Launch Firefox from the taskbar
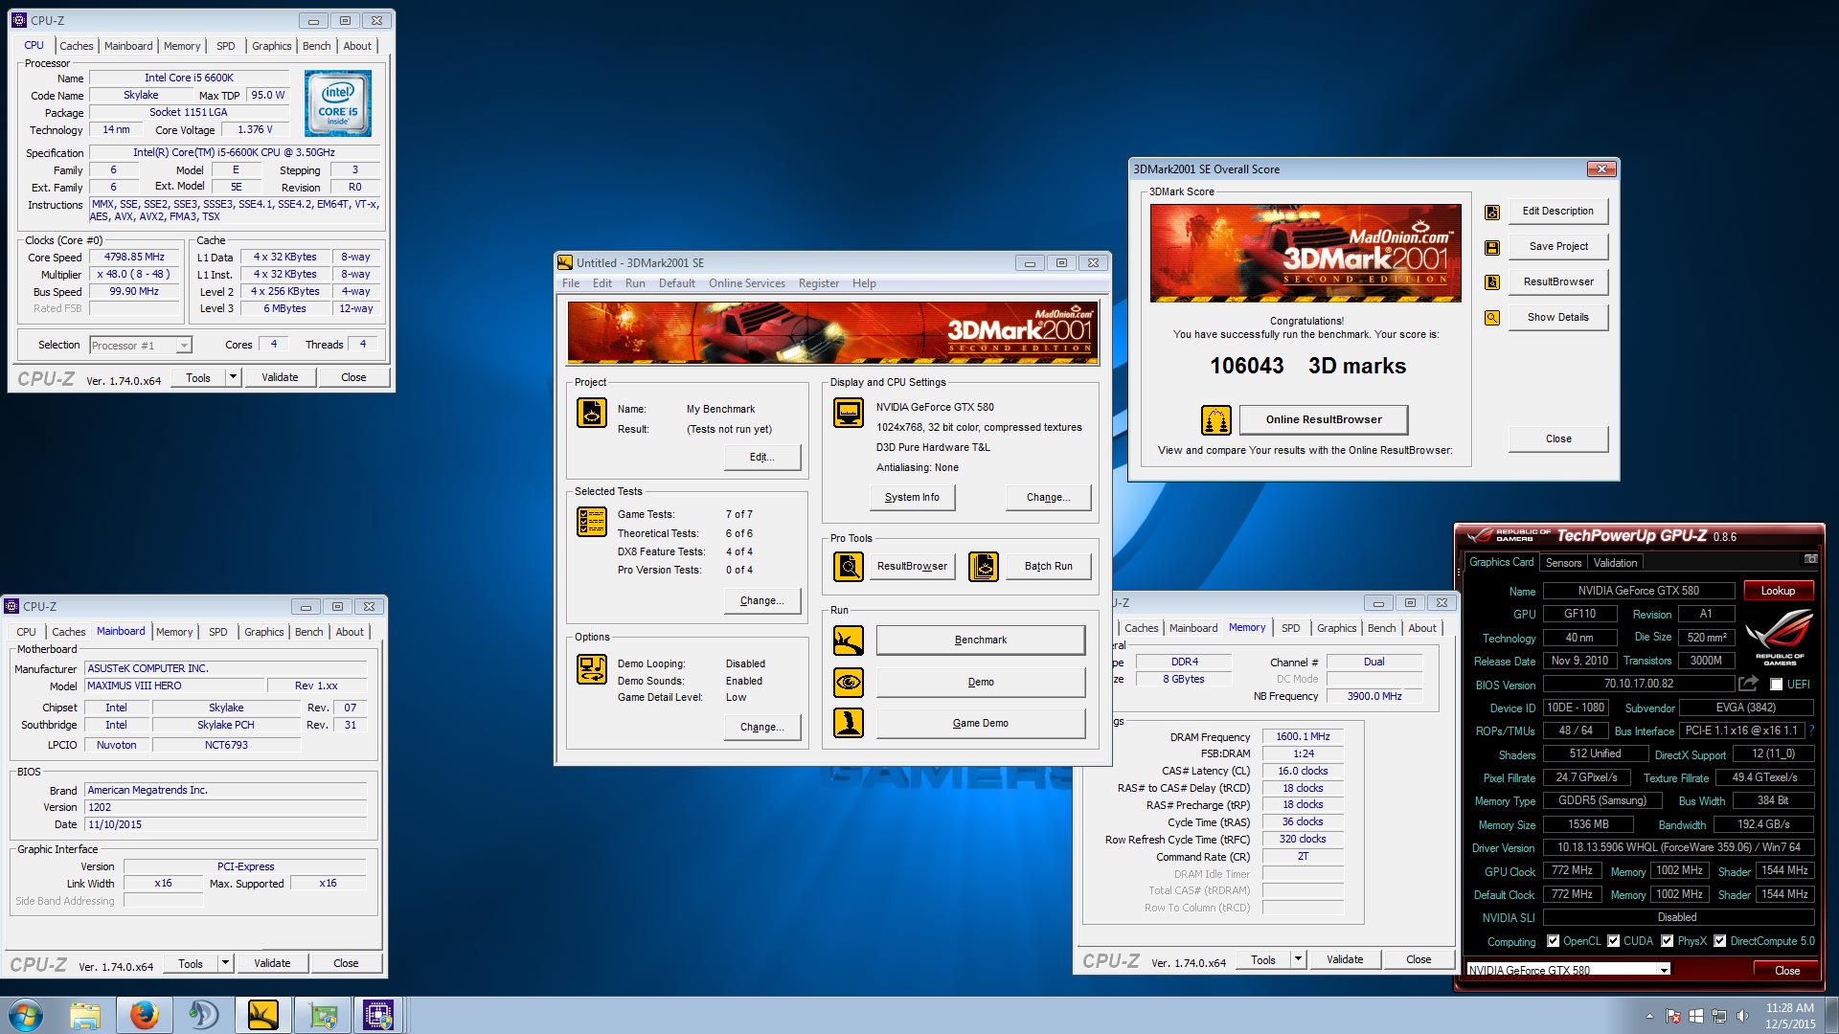This screenshot has width=1839, height=1034. coord(145,1015)
